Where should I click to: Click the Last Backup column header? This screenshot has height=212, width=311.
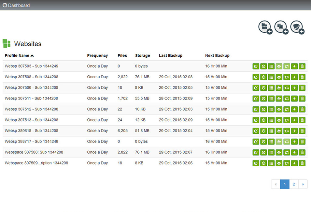pos(170,56)
